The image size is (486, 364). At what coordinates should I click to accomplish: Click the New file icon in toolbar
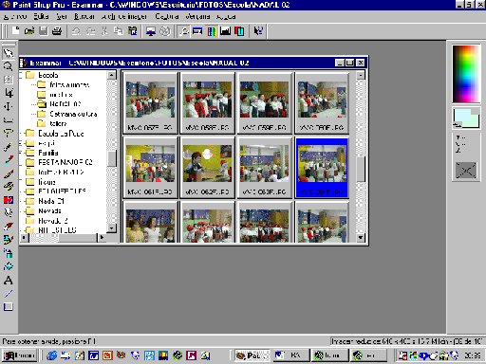coord(15,31)
